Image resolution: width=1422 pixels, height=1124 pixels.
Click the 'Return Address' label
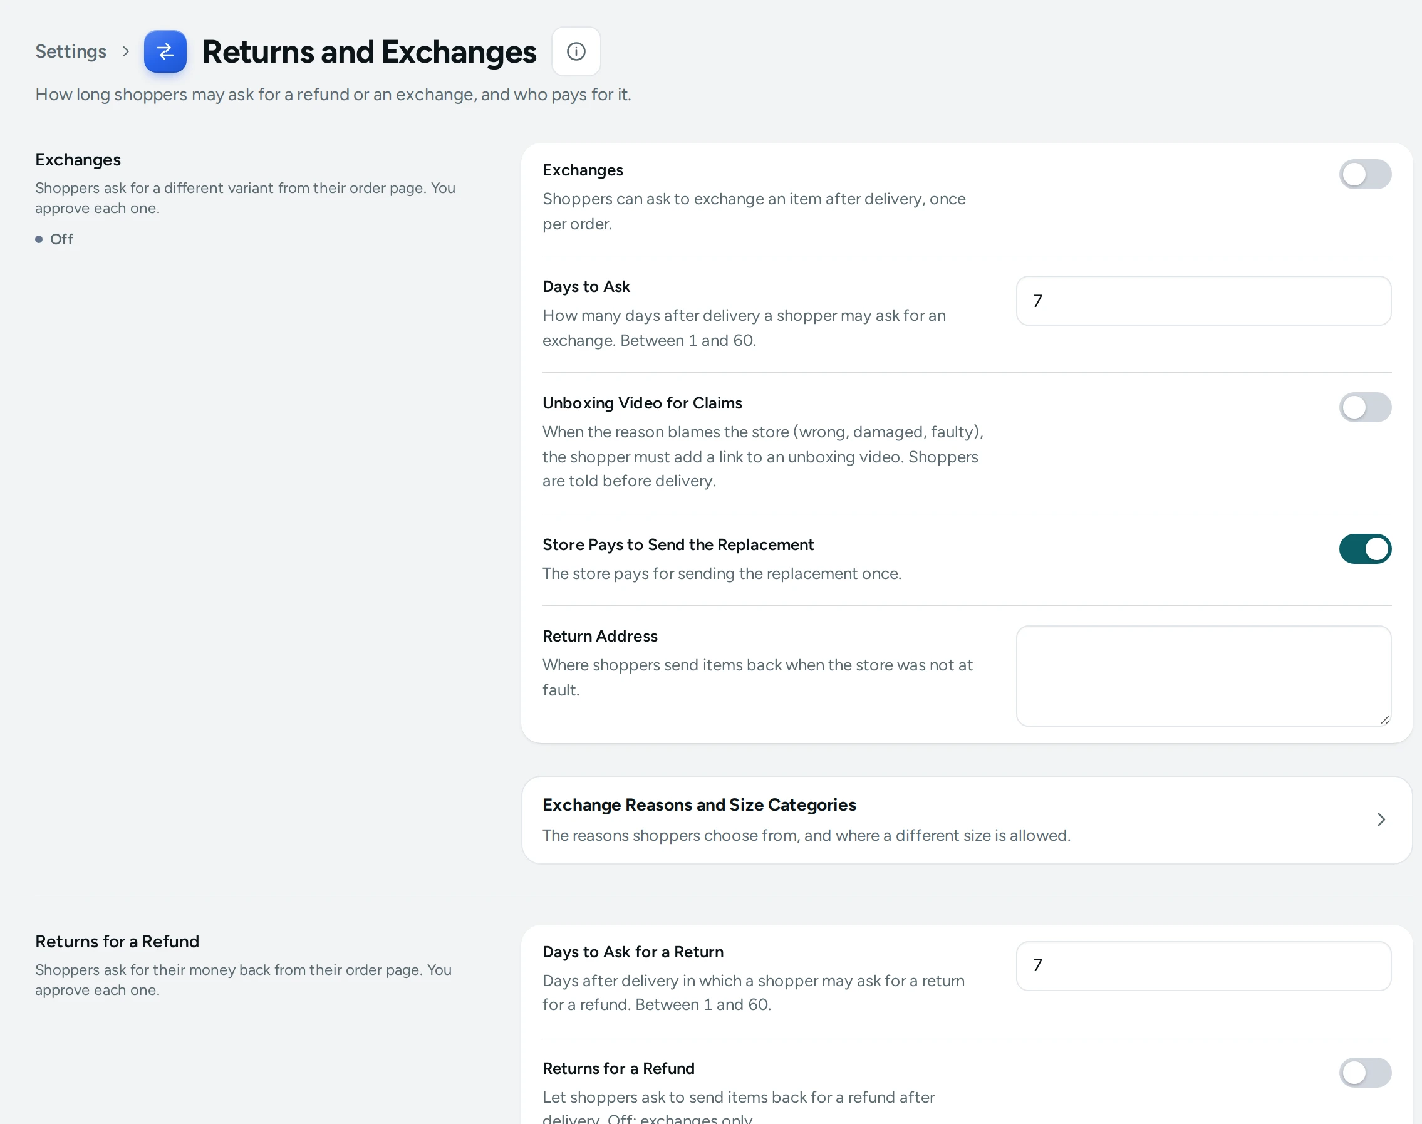tap(599, 637)
